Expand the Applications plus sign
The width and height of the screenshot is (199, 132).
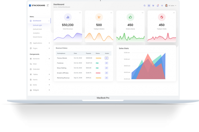(49, 43)
